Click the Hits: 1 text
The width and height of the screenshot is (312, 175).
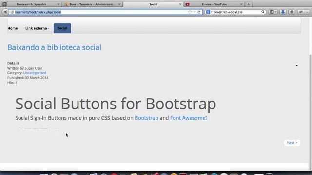coord(12,83)
